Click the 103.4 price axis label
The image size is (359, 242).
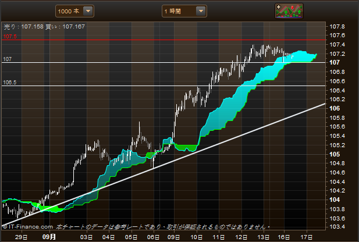(337, 227)
